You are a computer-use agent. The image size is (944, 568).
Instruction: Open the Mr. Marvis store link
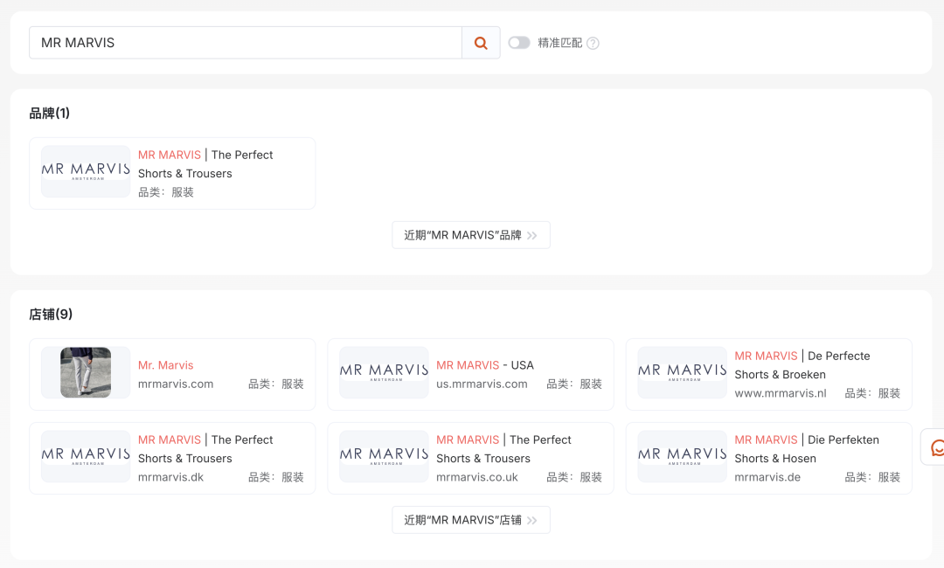(166, 365)
